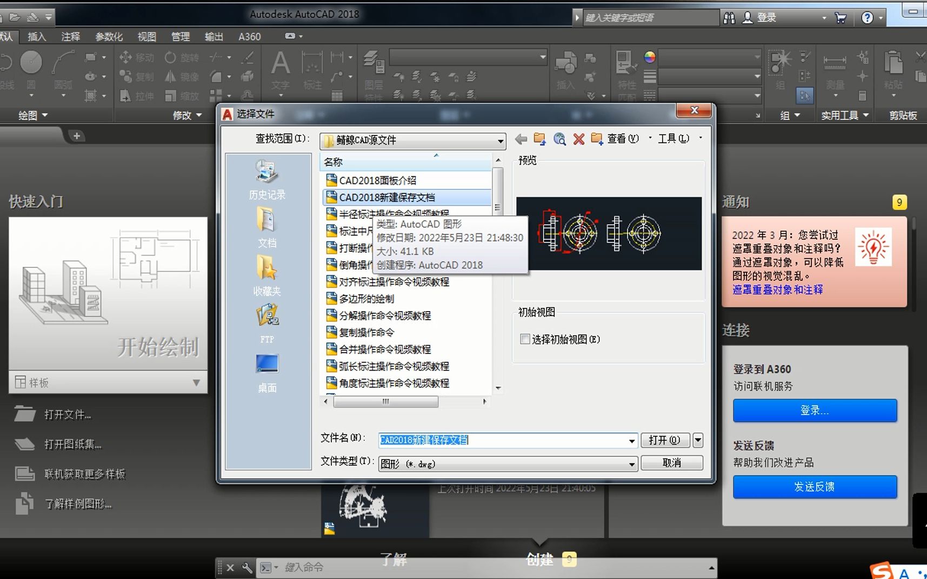Screen dimensions: 927x579
Task: Switch to the 注释 ribbon tab
Action: click(x=70, y=36)
